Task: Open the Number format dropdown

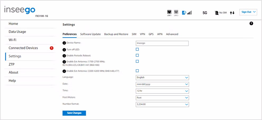Action: [162, 105]
